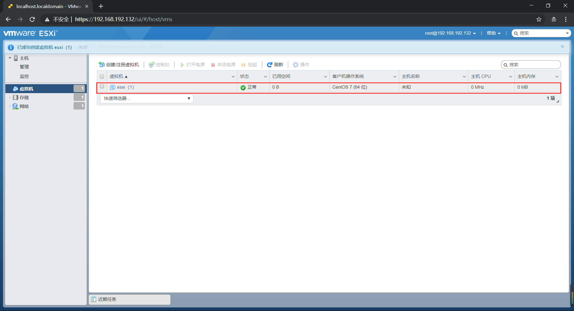The width and height of the screenshot is (574, 311).
Task: Click the browser address bar URL
Action: pos(123,19)
